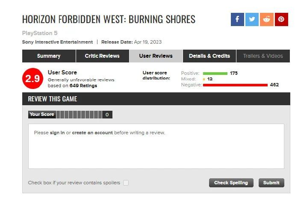Click the create an account link
Screen dimensions: 295x198
pyautogui.click(x=92, y=133)
